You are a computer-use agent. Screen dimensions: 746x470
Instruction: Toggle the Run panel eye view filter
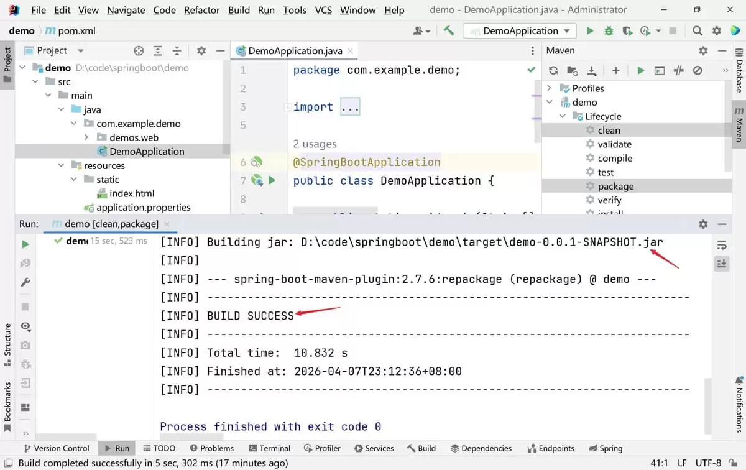pyautogui.click(x=25, y=326)
